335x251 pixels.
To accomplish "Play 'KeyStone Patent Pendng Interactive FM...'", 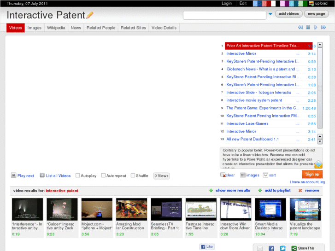I will click(262, 116).
